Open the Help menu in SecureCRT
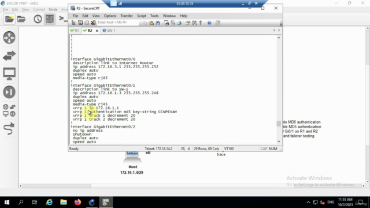Viewport: 370px width, 208px height. (x=184, y=16)
